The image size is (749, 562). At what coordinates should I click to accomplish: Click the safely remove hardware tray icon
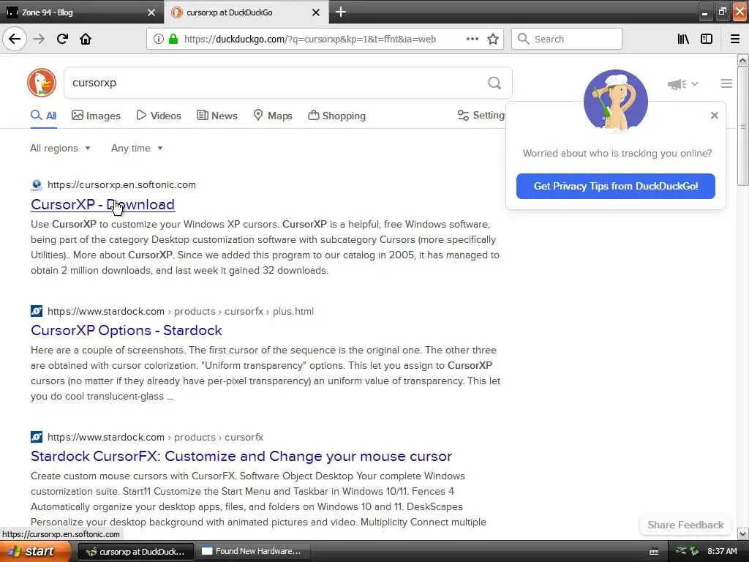tap(694, 551)
